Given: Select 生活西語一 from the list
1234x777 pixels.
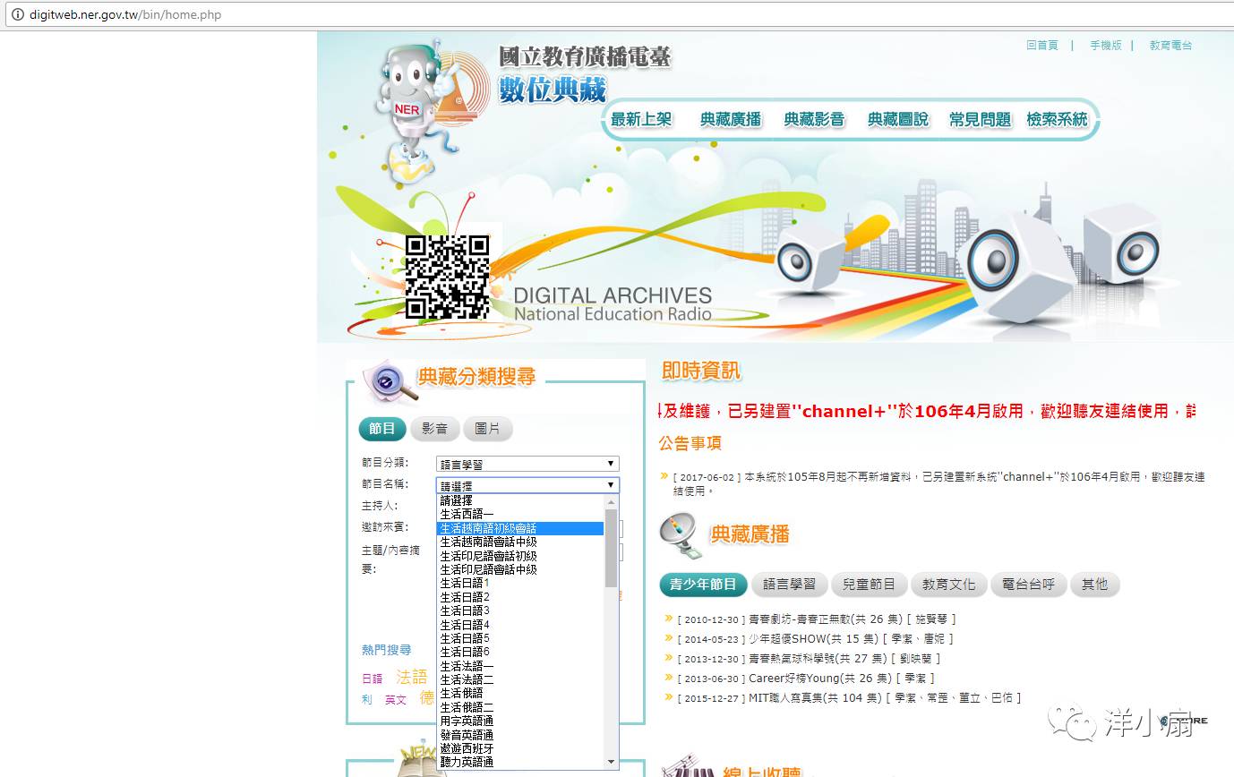Looking at the screenshot, I should coord(521,514).
